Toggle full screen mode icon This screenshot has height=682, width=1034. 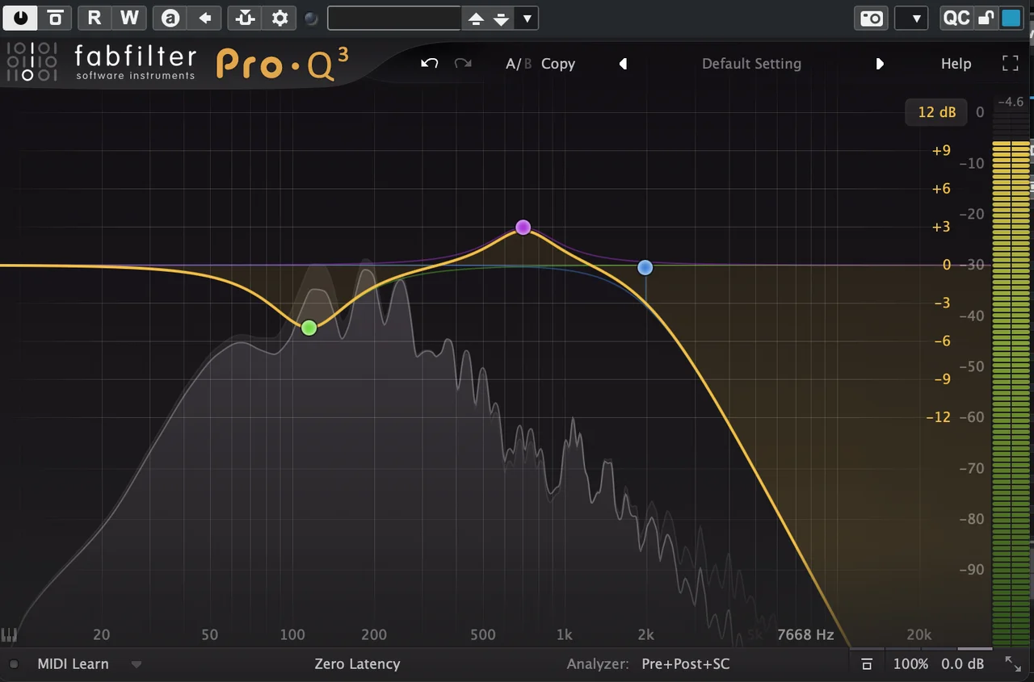click(1010, 64)
